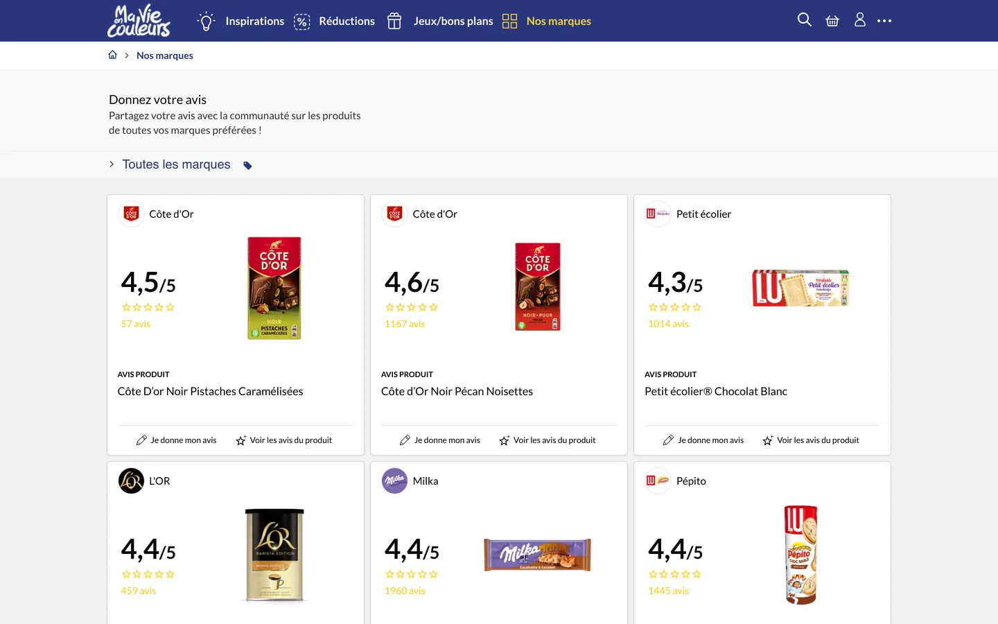
Task: Give a review for Petit écolier Chocolat Blanc
Action: (710, 440)
